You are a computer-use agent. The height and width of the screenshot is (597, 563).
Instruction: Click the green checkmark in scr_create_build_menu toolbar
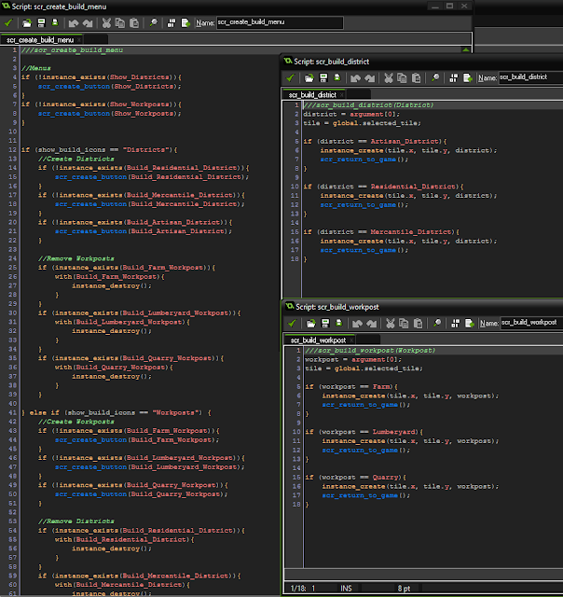8,21
